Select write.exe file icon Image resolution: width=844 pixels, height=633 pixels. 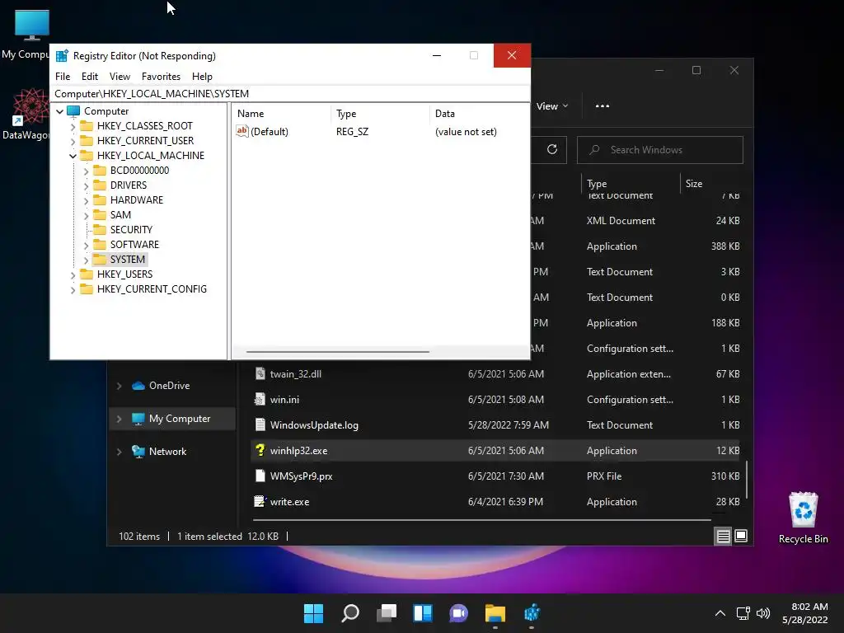point(260,502)
